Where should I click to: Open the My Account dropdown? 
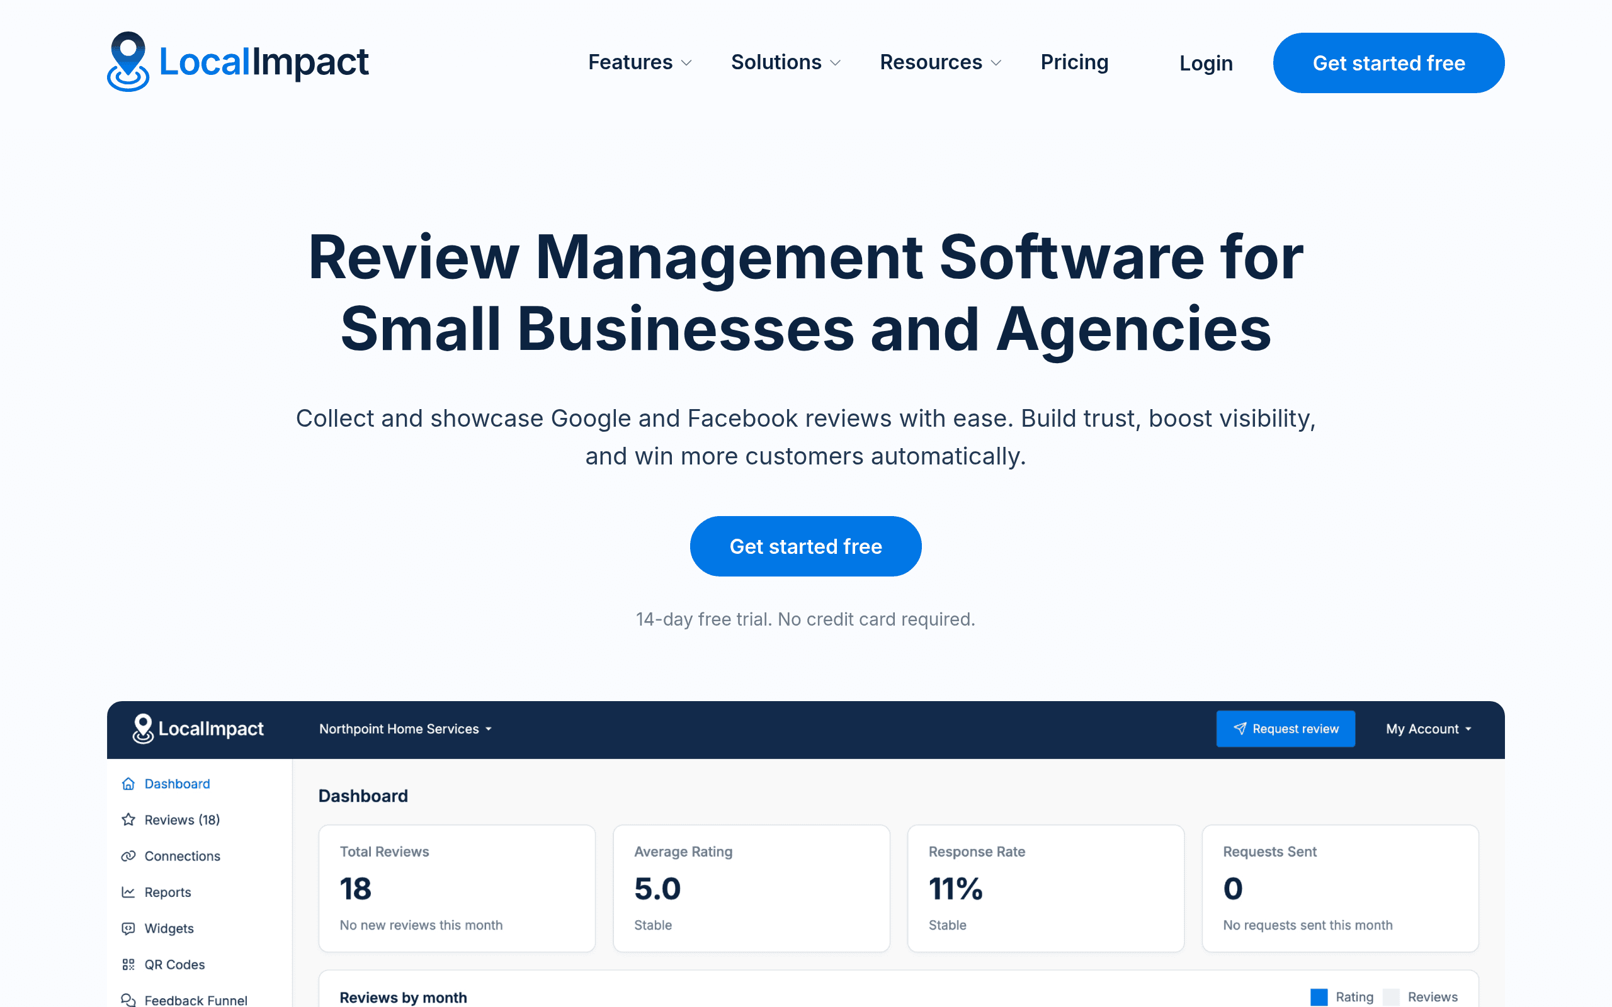point(1428,729)
